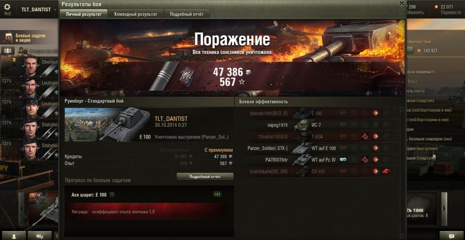Click the damage icon on slavuta1985 row
The image size is (465, 240).
[375, 113]
